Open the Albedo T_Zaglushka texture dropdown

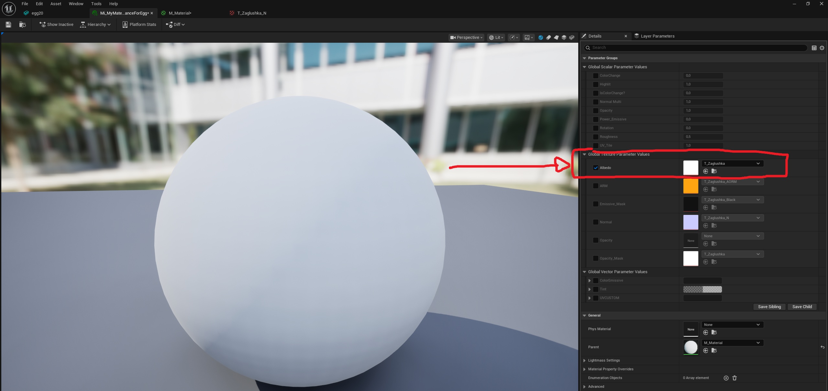coord(732,163)
